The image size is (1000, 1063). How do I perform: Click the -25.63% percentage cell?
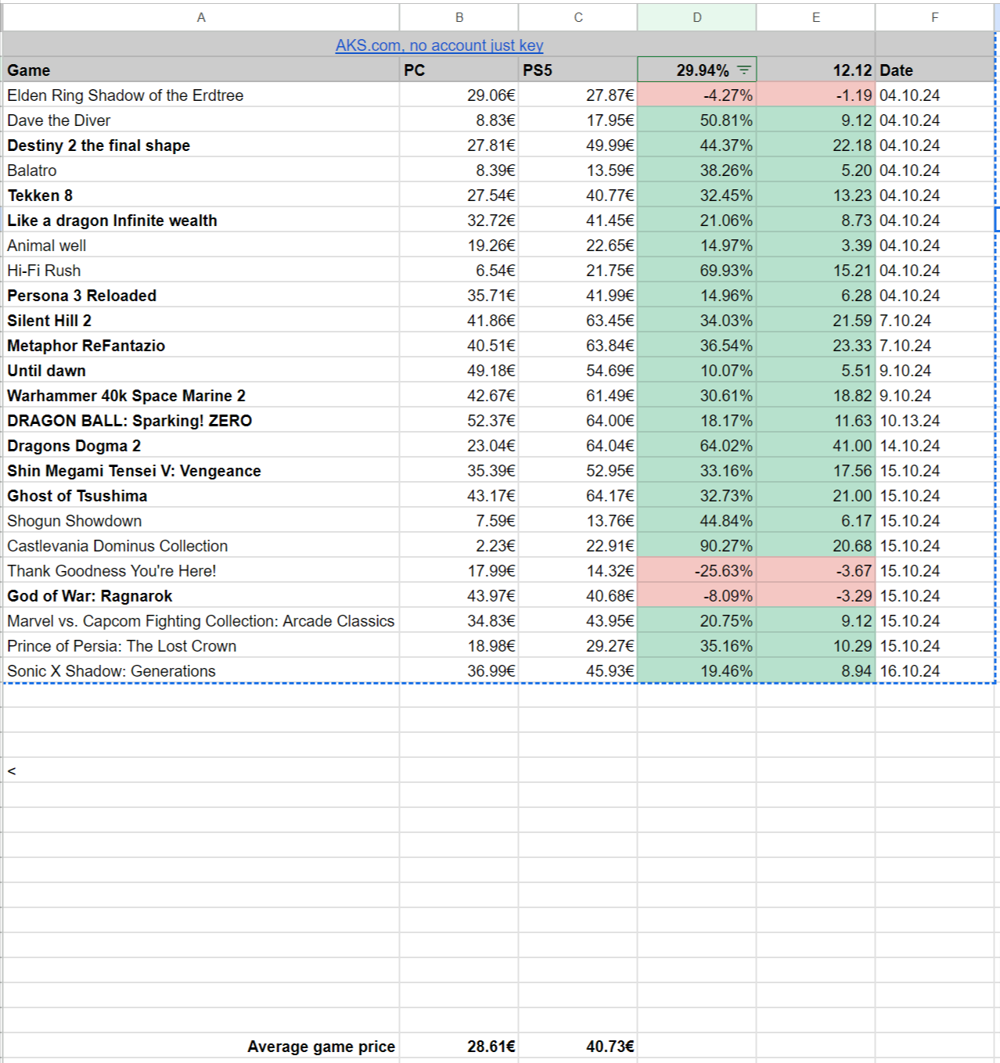(x=697, y=571)
